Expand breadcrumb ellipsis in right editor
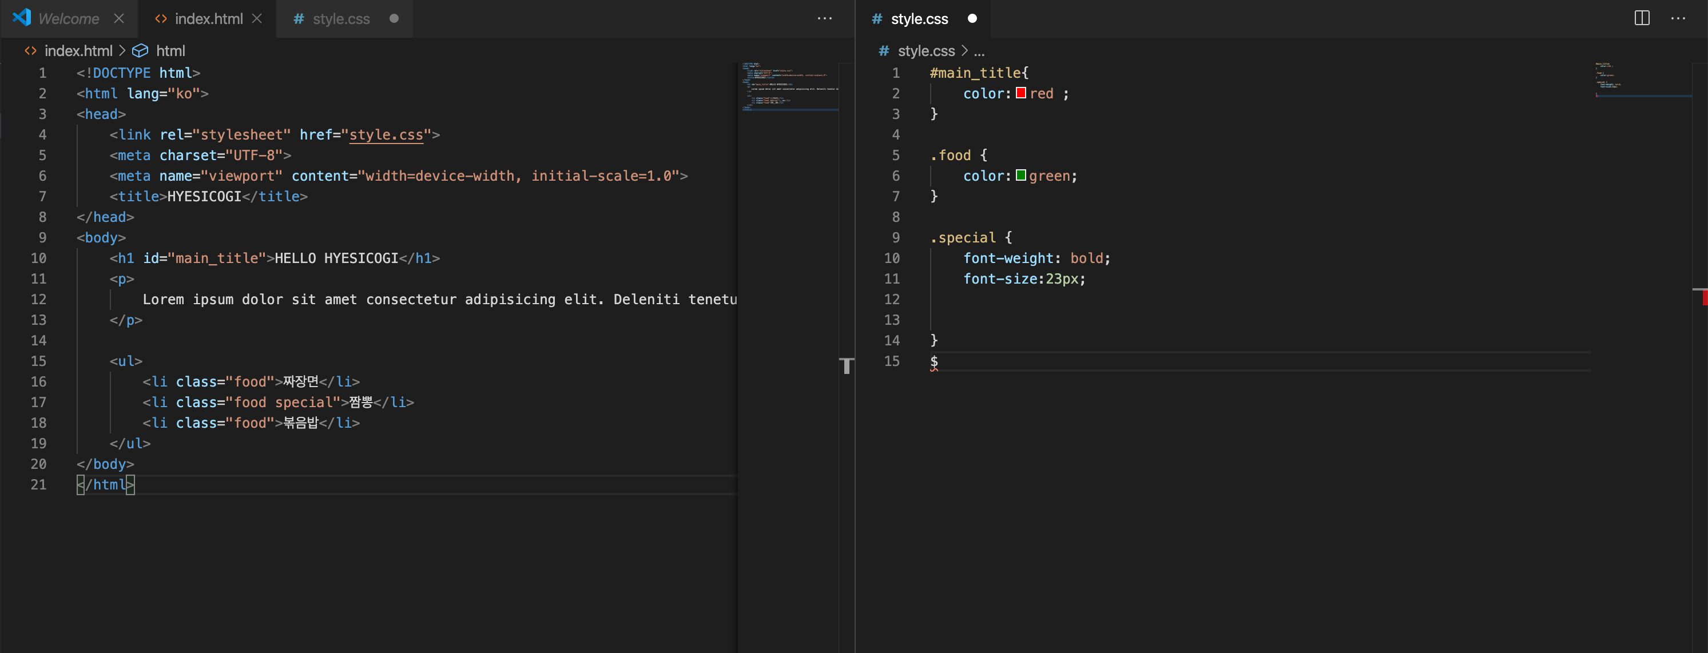1708x653 pixels. (x=979, y=51)
